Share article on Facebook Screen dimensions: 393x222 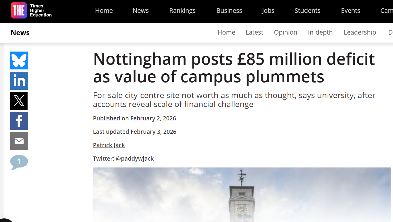pos(19,121)
